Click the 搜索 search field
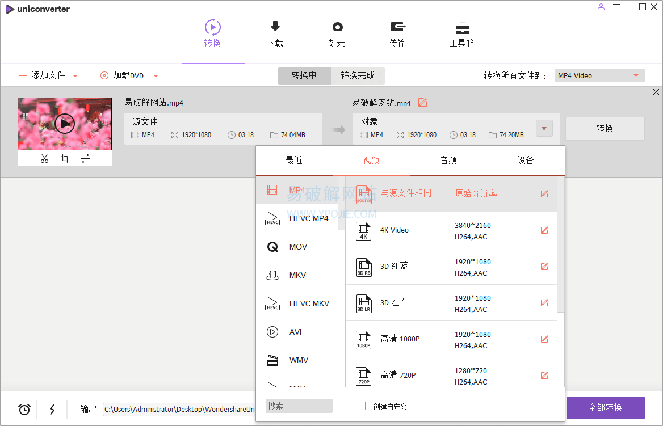 pyautogui.click(x=299, y=406)
